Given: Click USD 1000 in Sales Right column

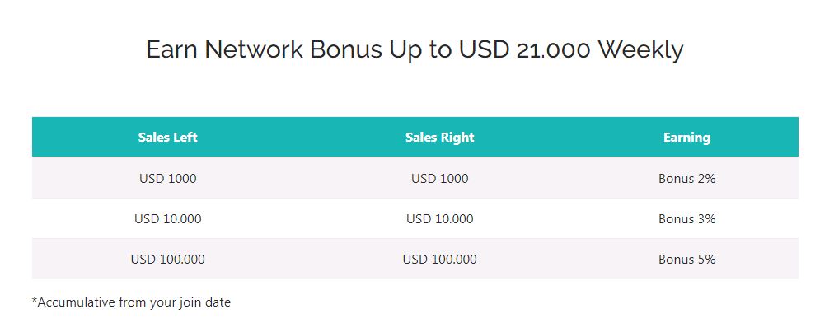Looking at the screenshot, I should coord(440,178).
